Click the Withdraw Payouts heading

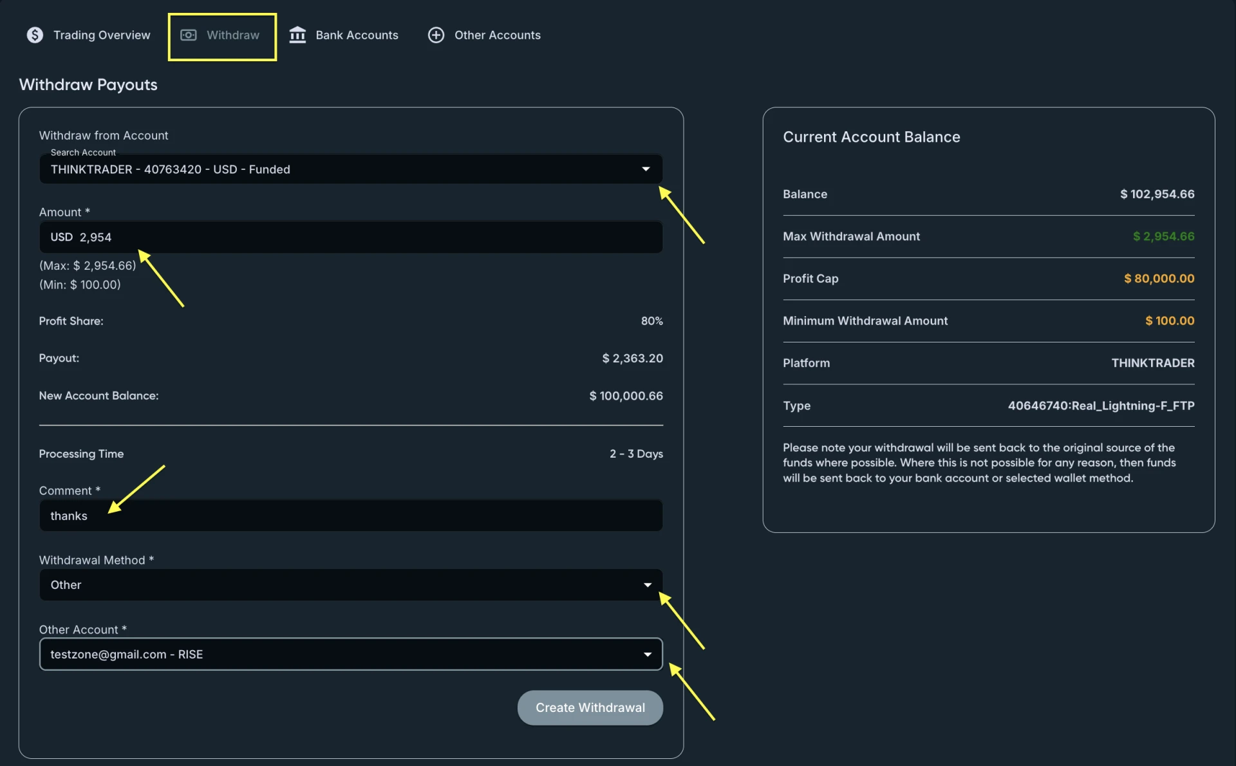(88, 85)
